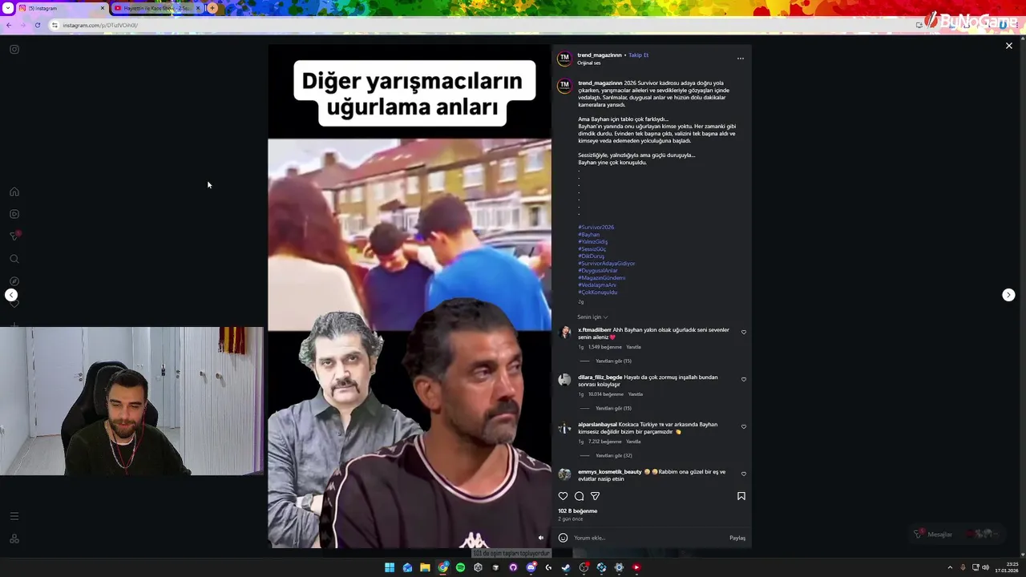1026x577 pixels.
Task: Open the '102 B beğenme' likes list
Action: click(578, 511)
